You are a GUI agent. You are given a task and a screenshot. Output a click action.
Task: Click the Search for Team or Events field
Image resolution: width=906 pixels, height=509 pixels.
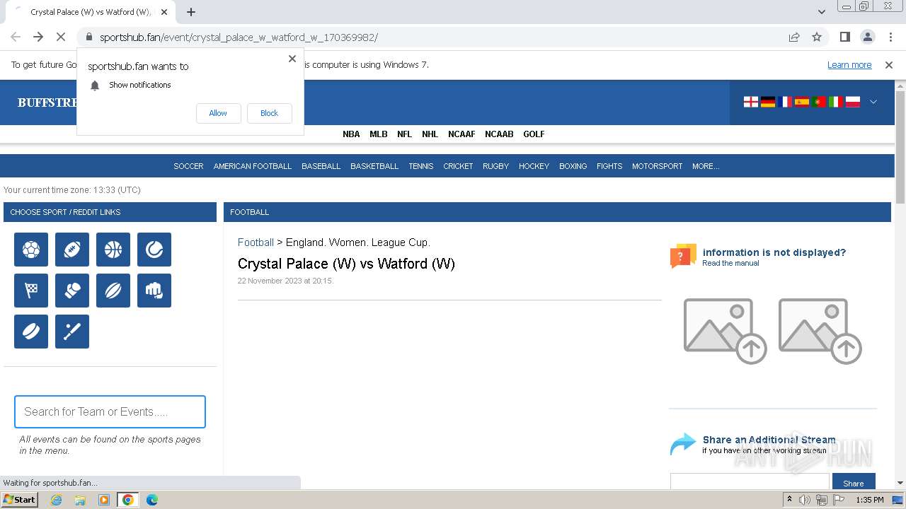[x=110, y=411]
